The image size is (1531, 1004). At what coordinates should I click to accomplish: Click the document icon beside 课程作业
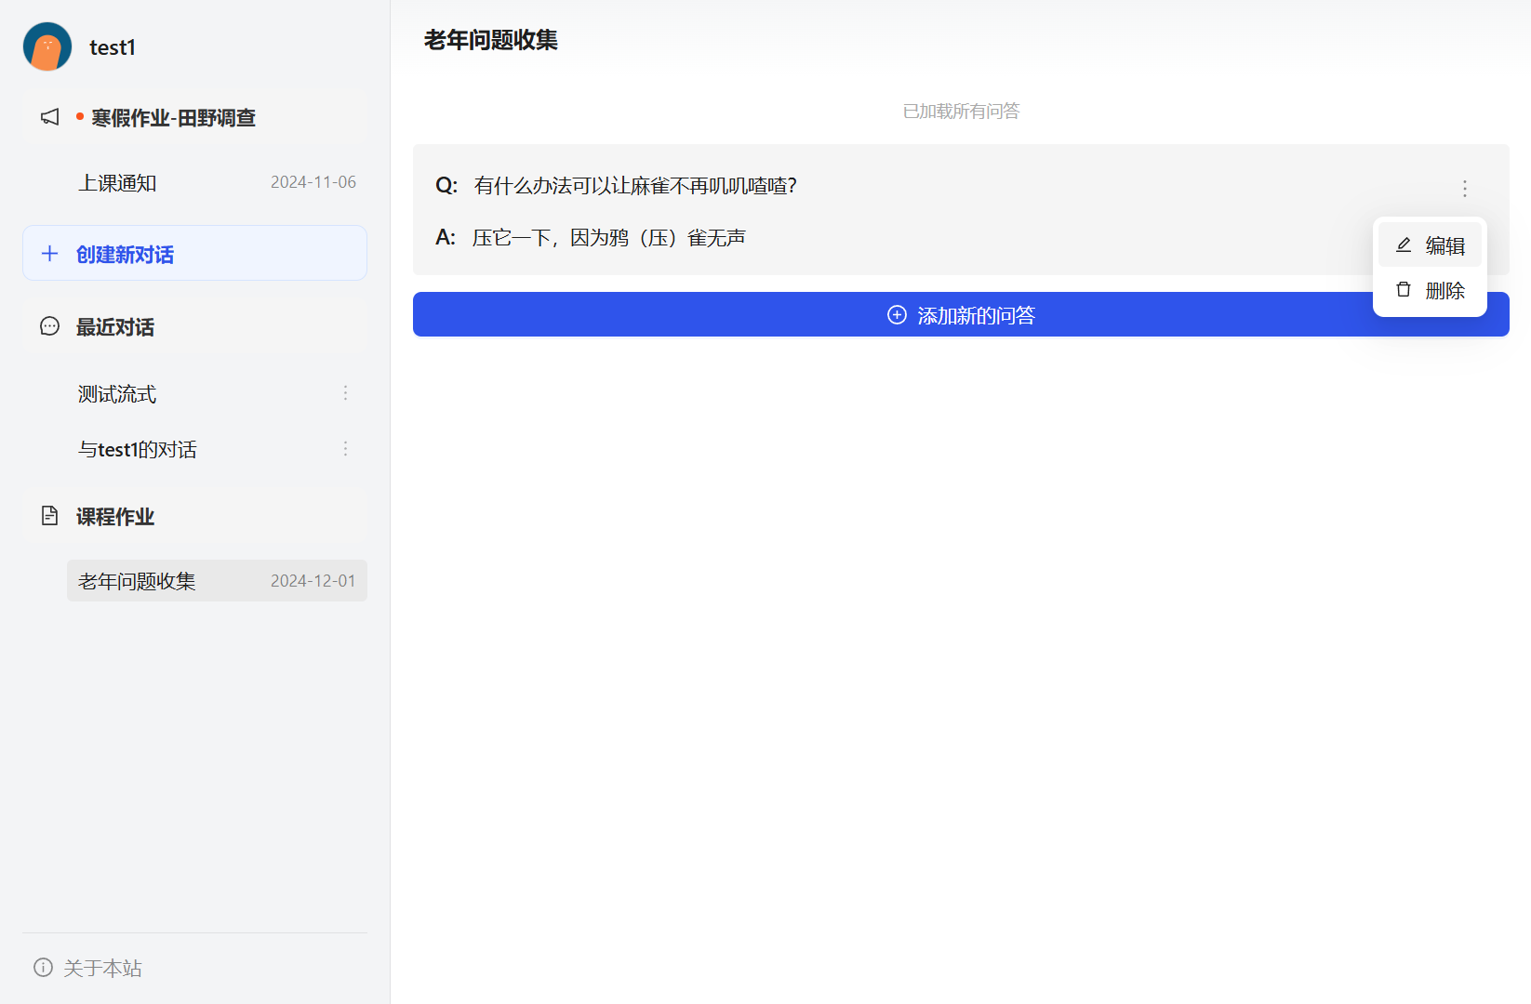(x=50, y=516)
